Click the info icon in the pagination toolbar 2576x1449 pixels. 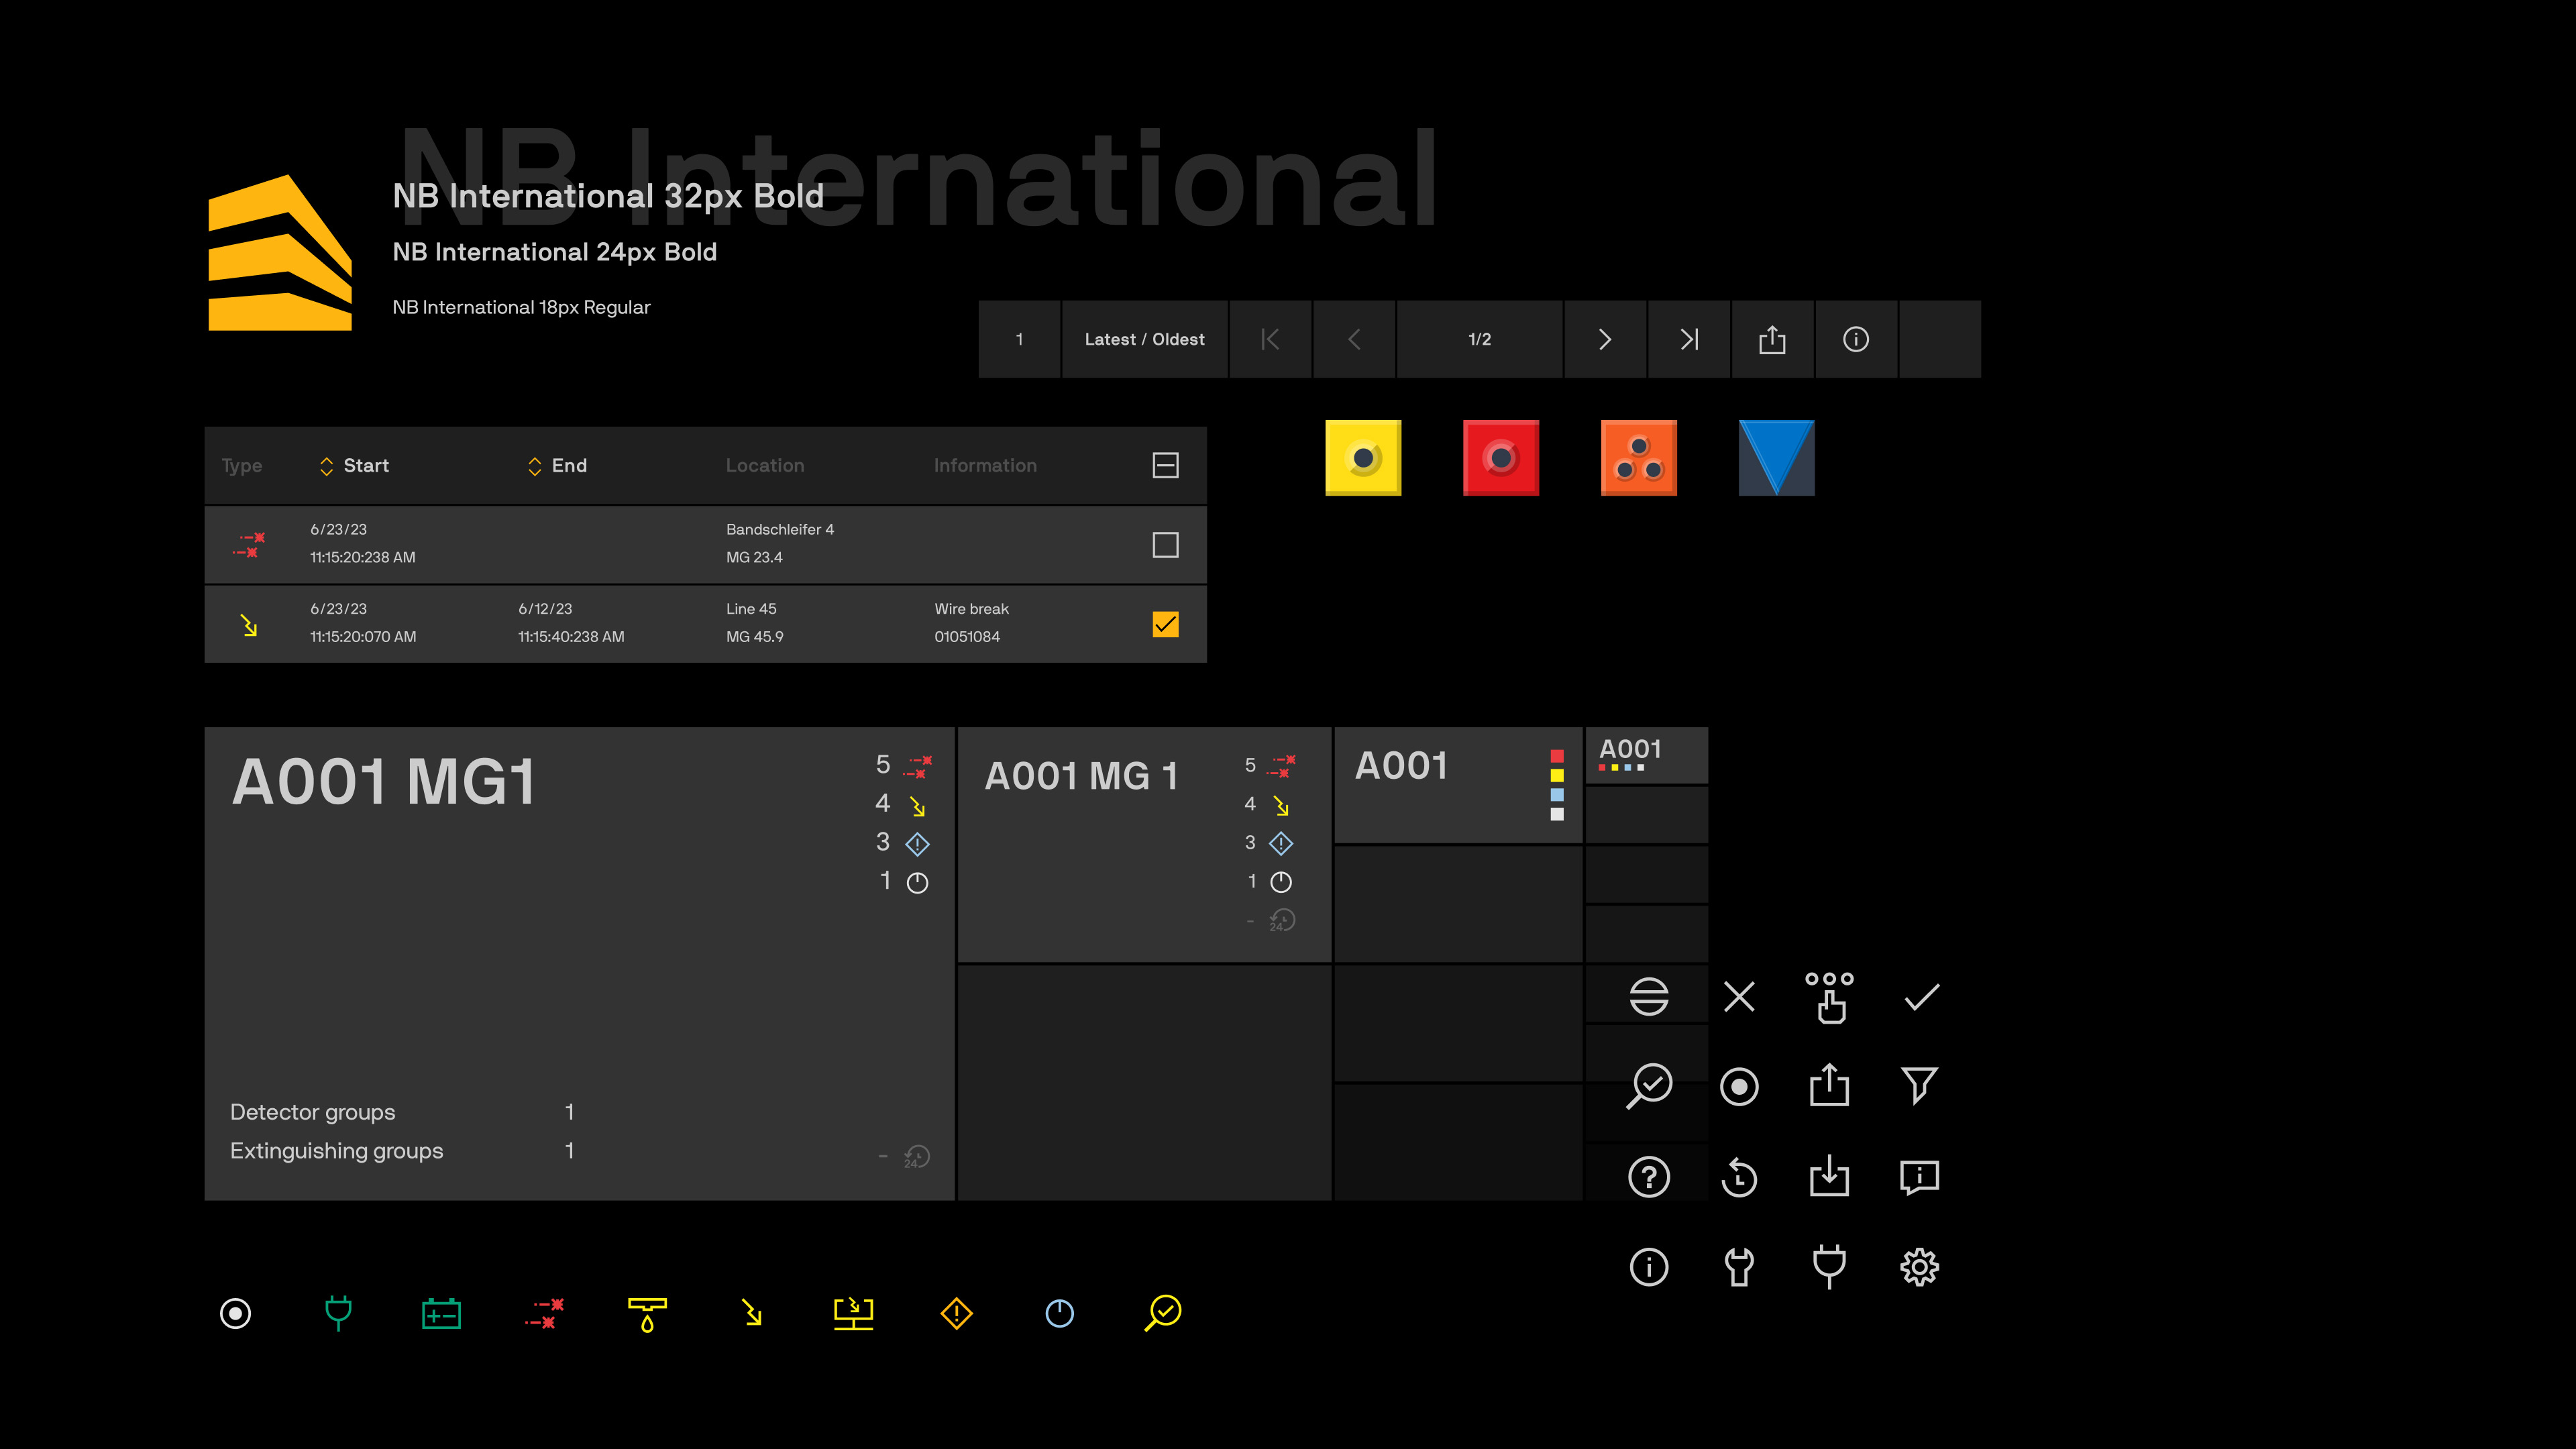(1856, 339)
